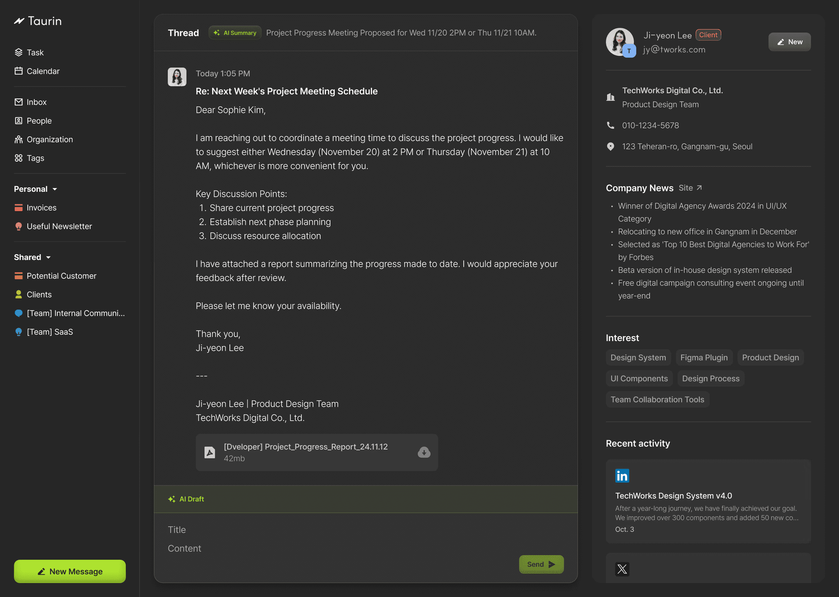Click the People icon in left sidebar
Viewport: 839px width, 597px height.
pyautogui.click(x=18, y=120)
